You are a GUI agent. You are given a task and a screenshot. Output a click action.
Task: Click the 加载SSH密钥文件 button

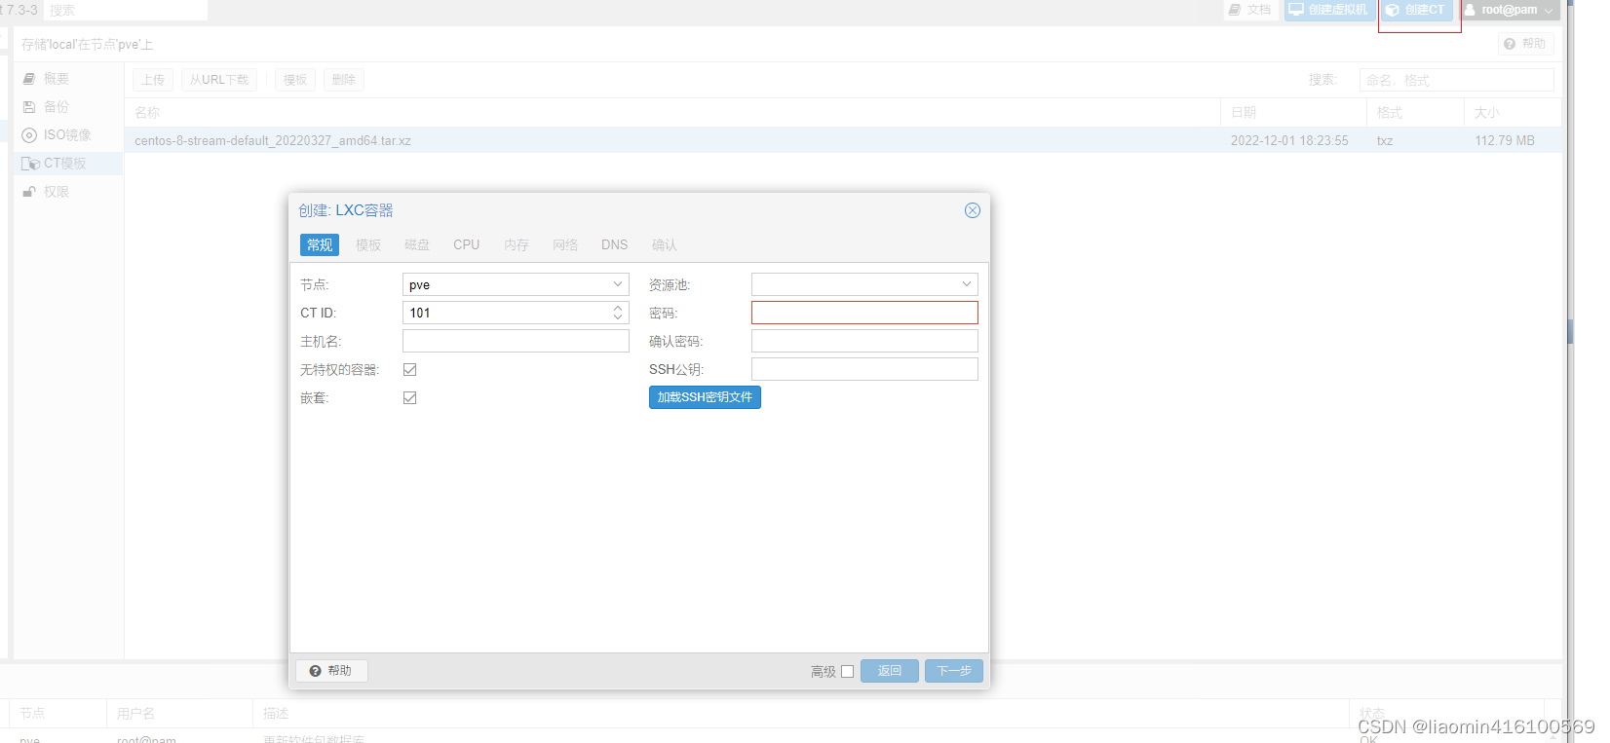[x=705, y=397]
